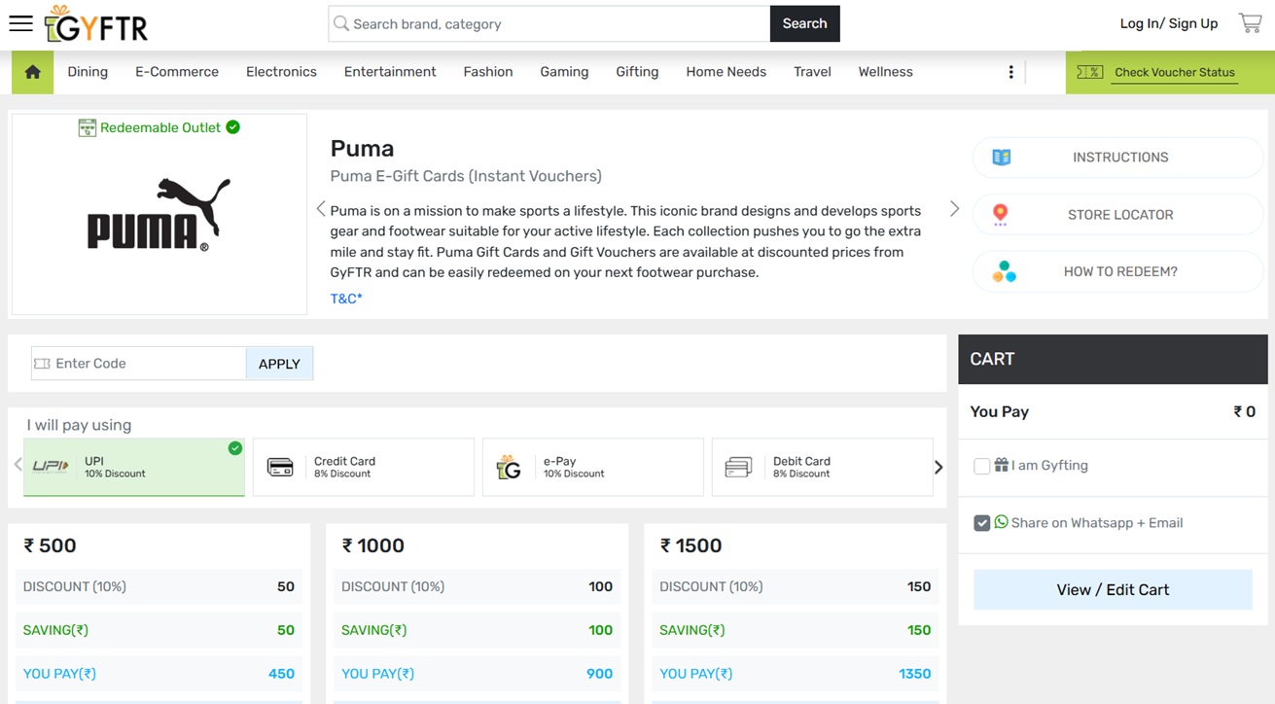Show next description with right chevron

pos(954,209)
